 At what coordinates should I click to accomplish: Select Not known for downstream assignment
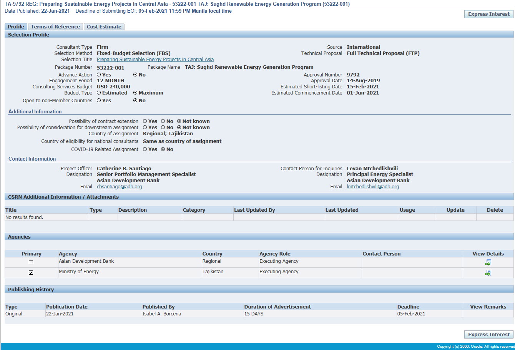click(x=179, y=128)
